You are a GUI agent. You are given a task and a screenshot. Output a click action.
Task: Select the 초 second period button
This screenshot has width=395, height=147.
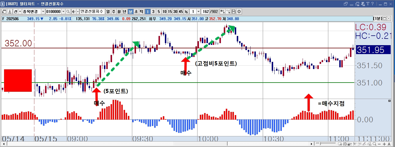[x=136, y=12]
